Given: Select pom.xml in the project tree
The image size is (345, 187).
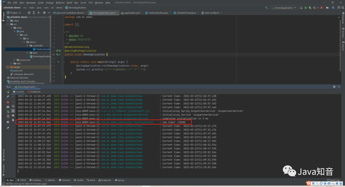Looking at the screenshot, I should tap(18, 71).
